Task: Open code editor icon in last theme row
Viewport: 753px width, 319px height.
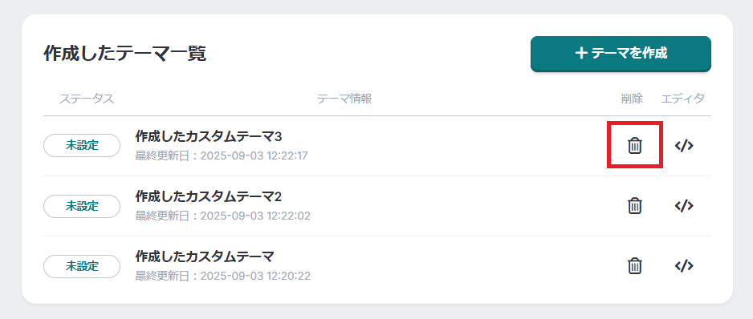Action: coord(684,265)
